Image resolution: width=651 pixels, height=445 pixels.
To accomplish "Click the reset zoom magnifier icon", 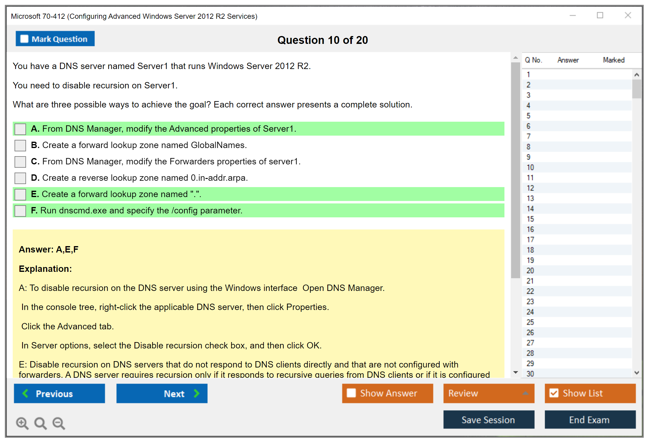I will 40,423.
